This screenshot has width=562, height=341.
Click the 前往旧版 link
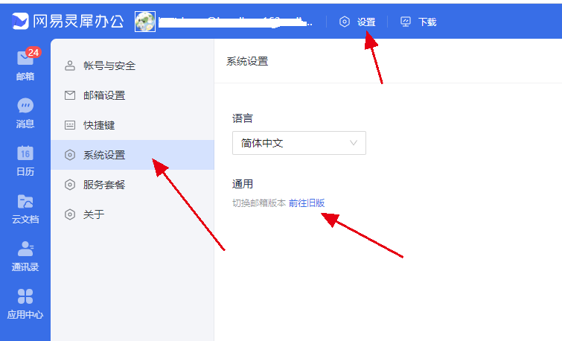(x=307, y=203)
